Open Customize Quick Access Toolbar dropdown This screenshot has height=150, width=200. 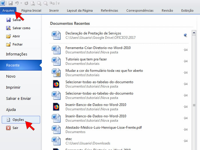pyautogui.click(x=58, y=4)
